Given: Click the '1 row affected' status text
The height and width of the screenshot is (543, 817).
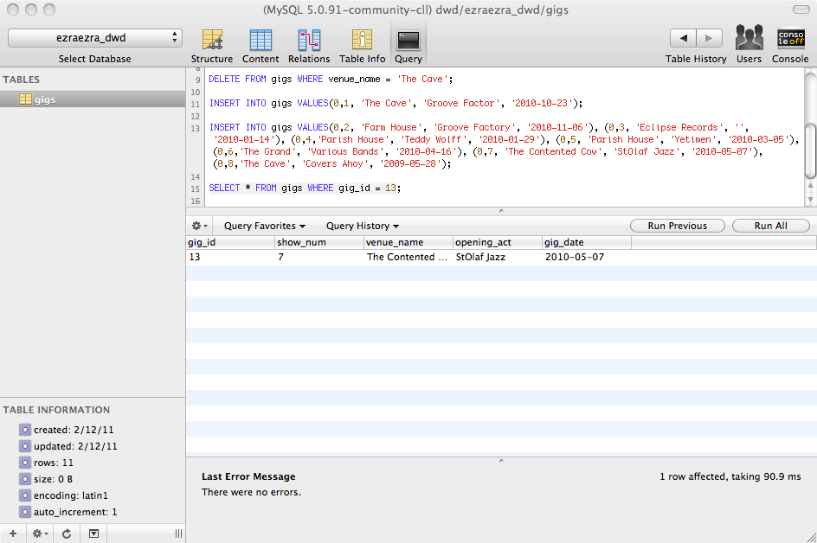Looking at the screenshot, I should point(730,477).
